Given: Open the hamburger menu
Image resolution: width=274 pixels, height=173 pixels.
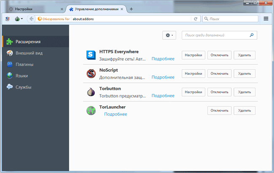Looking at the screenshot, I should click(x=266, y=18).
